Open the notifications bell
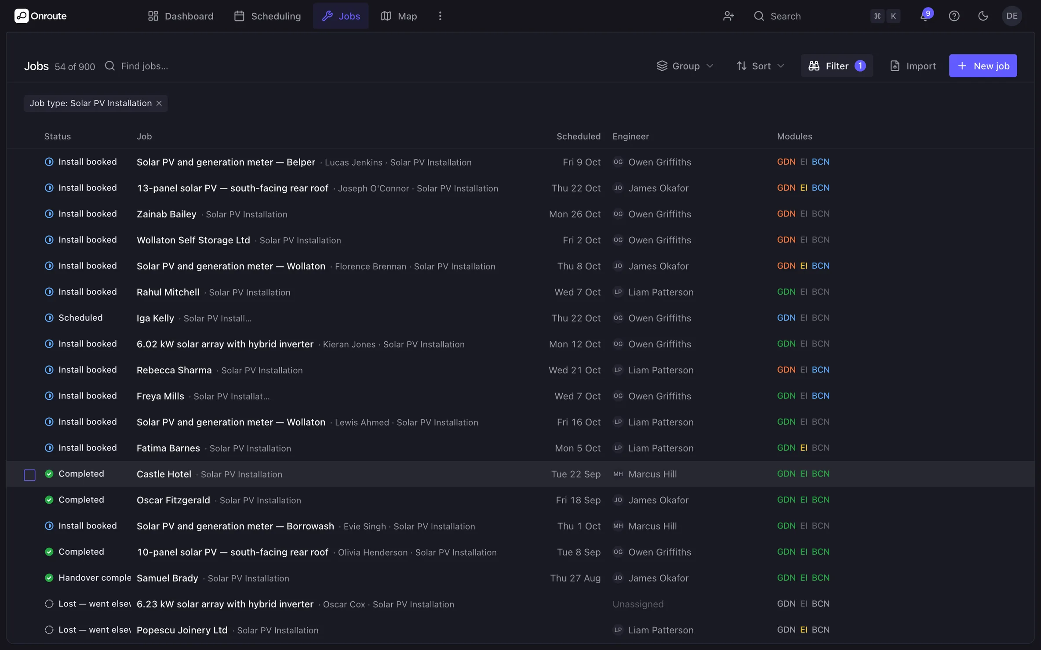This screenshot has height=650, width=1041. pos(925,16)
